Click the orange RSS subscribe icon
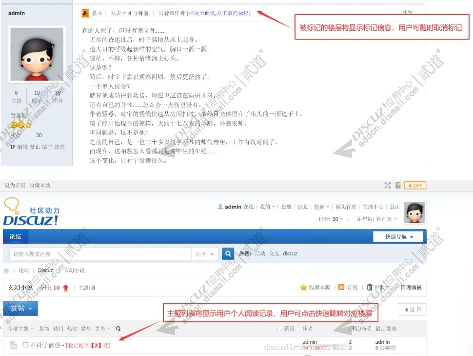This screenshot has height=356, width=473. pyautogui.click(x=341, y=288)
